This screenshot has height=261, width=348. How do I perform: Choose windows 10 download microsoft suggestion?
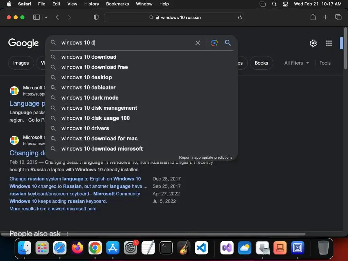pos(142,149)
